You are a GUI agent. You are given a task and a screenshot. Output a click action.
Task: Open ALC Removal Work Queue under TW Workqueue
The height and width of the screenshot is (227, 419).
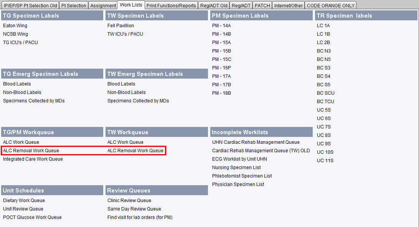pos(135,151)
